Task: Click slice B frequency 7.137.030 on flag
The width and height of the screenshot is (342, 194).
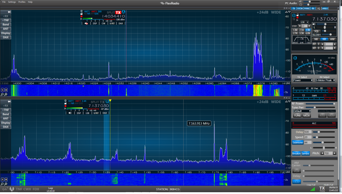Action: tap(98, 106)
